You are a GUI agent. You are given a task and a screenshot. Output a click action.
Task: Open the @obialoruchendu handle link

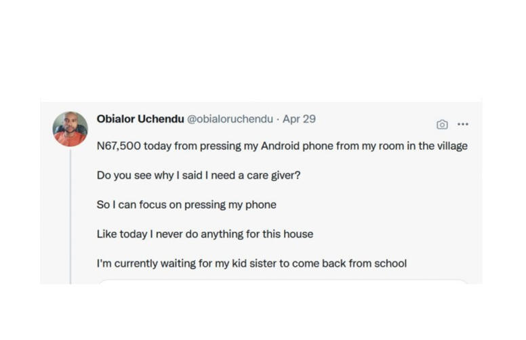(x=230, y=119)
